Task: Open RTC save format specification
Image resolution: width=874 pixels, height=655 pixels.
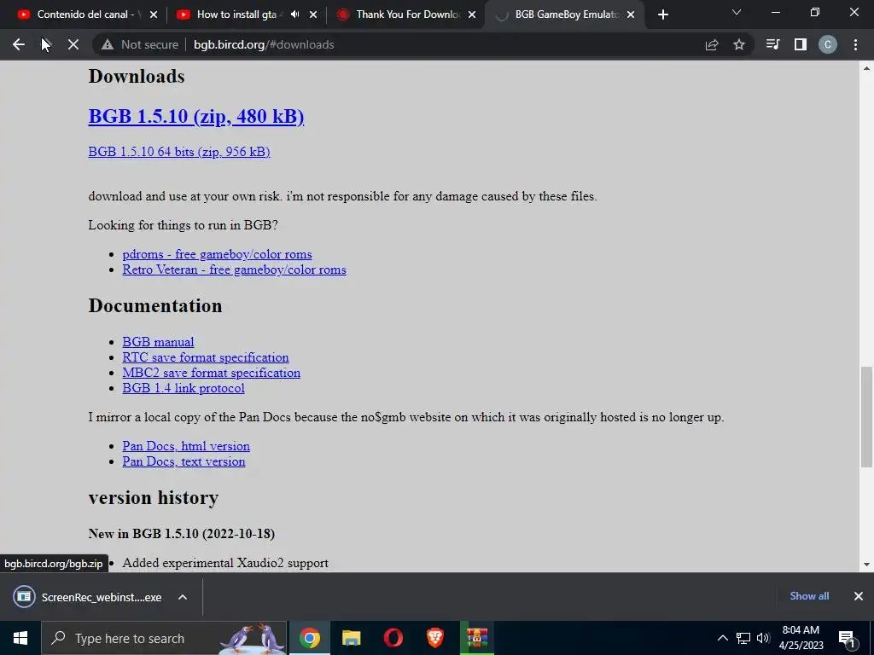Action: [x=206, y=357]
